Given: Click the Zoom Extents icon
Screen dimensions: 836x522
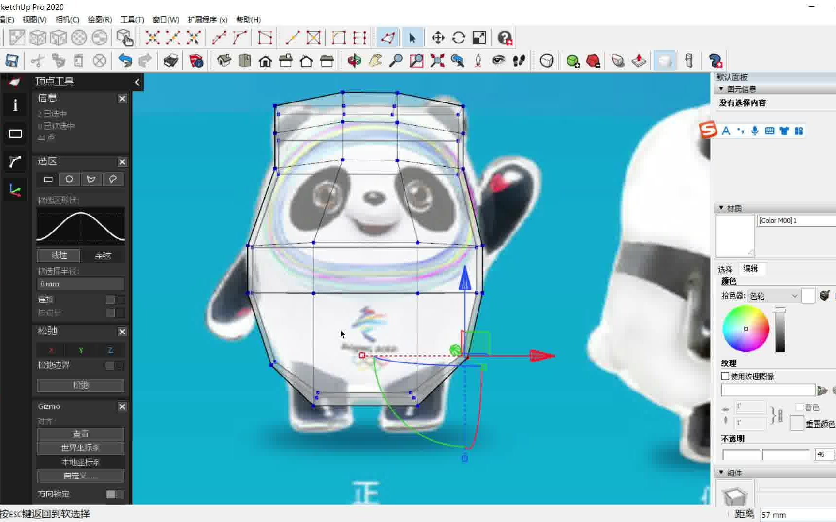Looking at the screenshot, I should (x=437, y=61).
